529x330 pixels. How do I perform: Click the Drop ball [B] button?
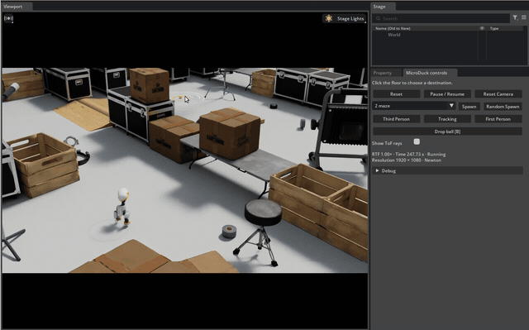click(447, 132)
